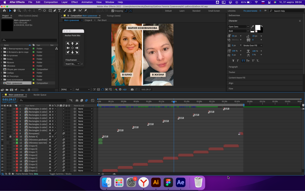Select the Zoom tool magnifier
This screenshot has width=305, height=191.
pyautogui.click(x=19, y=11)
